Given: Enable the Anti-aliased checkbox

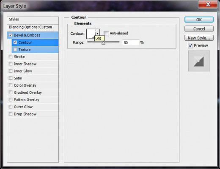Looking at the screenshot, I should (106, 34).
